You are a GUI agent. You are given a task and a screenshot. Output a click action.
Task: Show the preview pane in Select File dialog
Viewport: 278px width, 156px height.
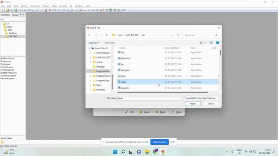211,42
